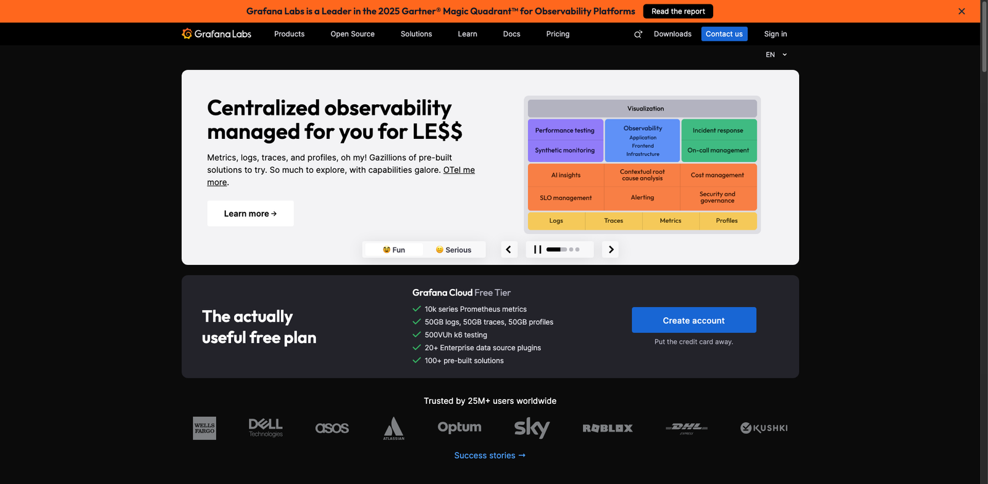
Task: Open the Learn menu
Action: coord(467,34)
